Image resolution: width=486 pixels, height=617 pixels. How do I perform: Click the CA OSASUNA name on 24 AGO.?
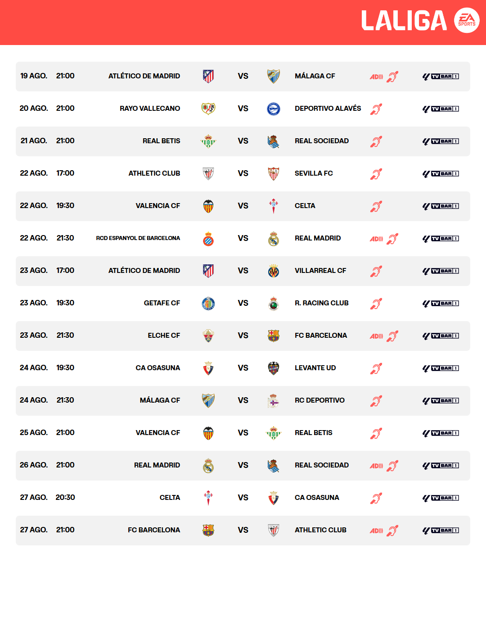pyautogui.click(x=157, y=368)
